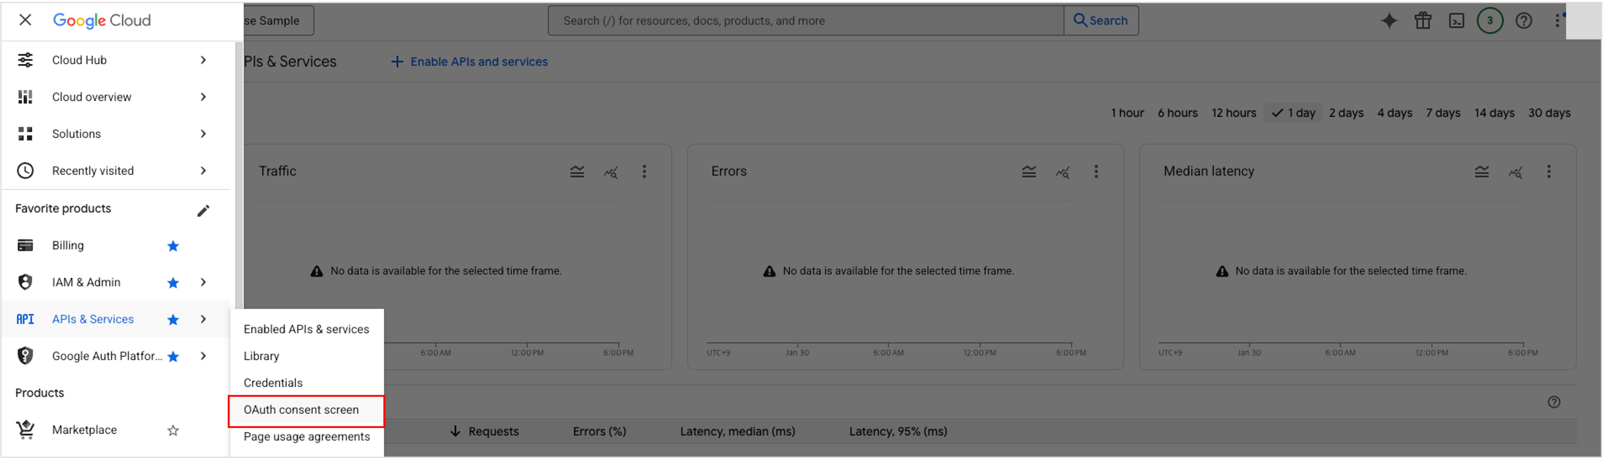
Task: Expand the Cloud overview chevron
Action: point(204,97)
